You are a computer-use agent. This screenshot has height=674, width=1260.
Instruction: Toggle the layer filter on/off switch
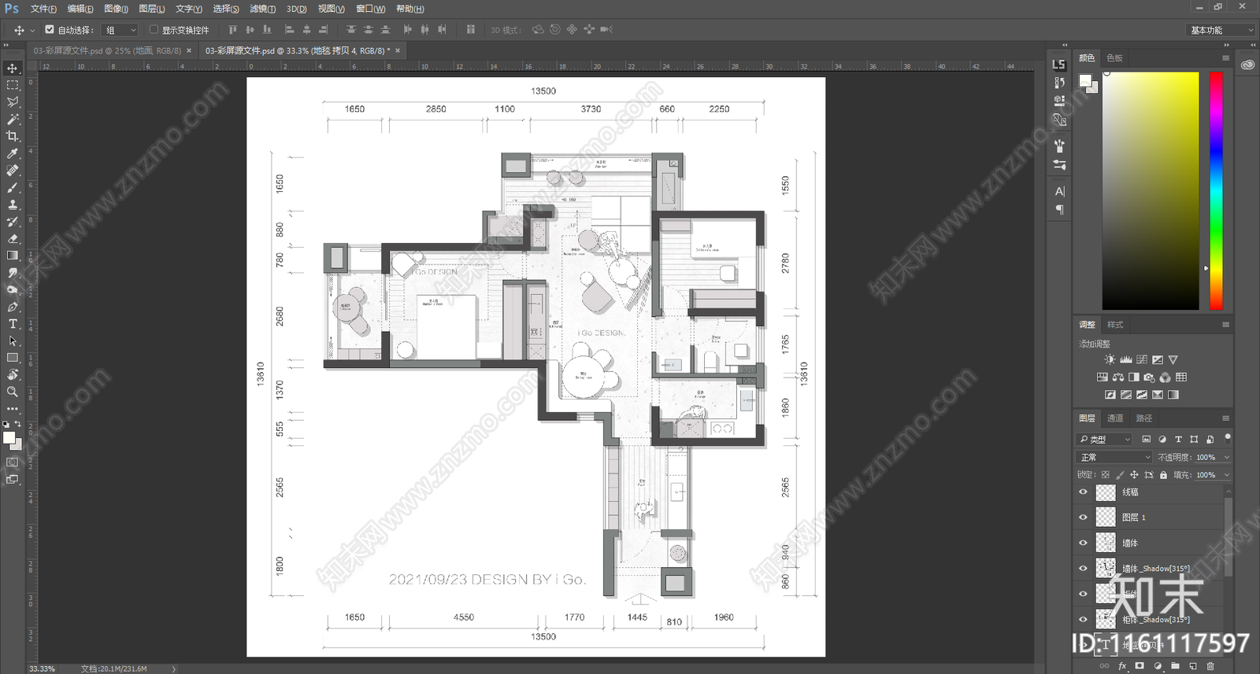point(1227,437)
